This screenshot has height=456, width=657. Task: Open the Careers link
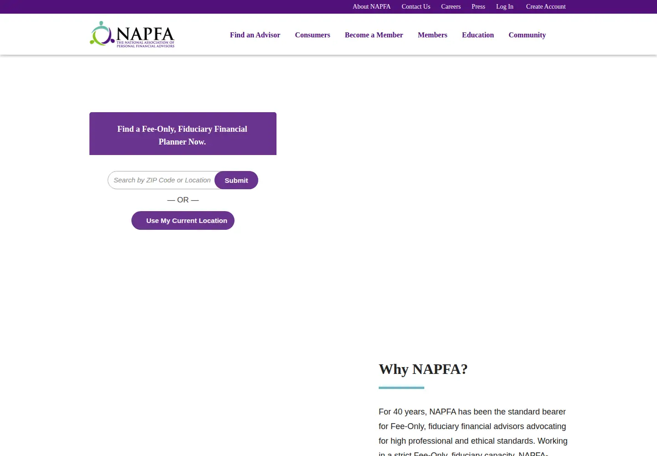tap(451, 6)
